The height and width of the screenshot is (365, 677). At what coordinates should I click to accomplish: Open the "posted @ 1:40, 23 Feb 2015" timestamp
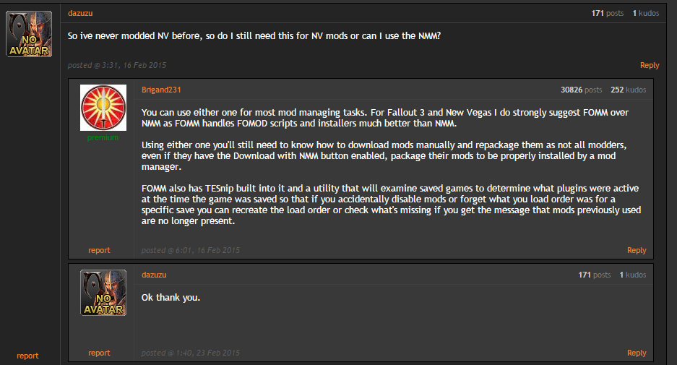pyautogui.click(x=191, y=353)
